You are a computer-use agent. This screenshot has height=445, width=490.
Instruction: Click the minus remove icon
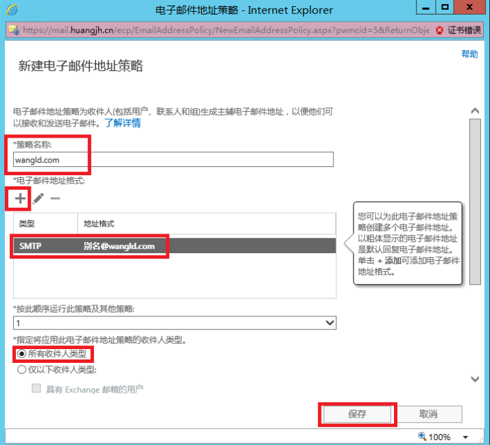(55, 198)
